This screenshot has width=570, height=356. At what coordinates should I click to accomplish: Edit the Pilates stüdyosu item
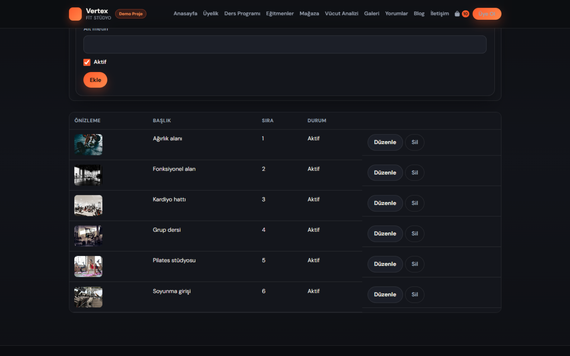click(385, 264)
